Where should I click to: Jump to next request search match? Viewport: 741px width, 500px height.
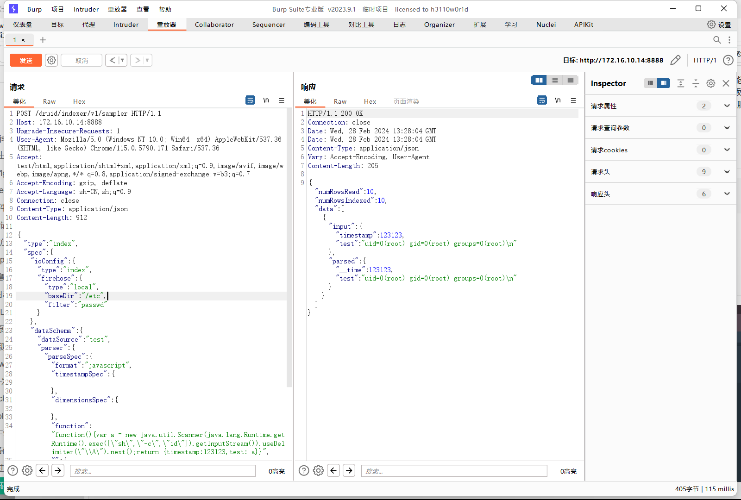click(x=58, y=470)
